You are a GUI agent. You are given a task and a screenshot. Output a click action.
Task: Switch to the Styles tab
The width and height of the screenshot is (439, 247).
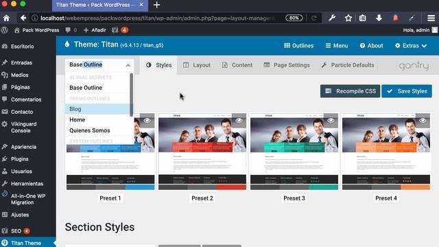158,65
